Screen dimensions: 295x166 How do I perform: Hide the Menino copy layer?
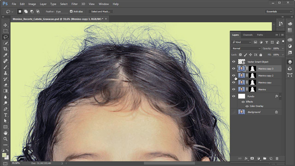[x=234, y=83]
